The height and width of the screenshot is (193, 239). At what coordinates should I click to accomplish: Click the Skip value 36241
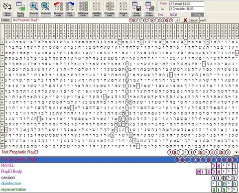coord(173,15)
